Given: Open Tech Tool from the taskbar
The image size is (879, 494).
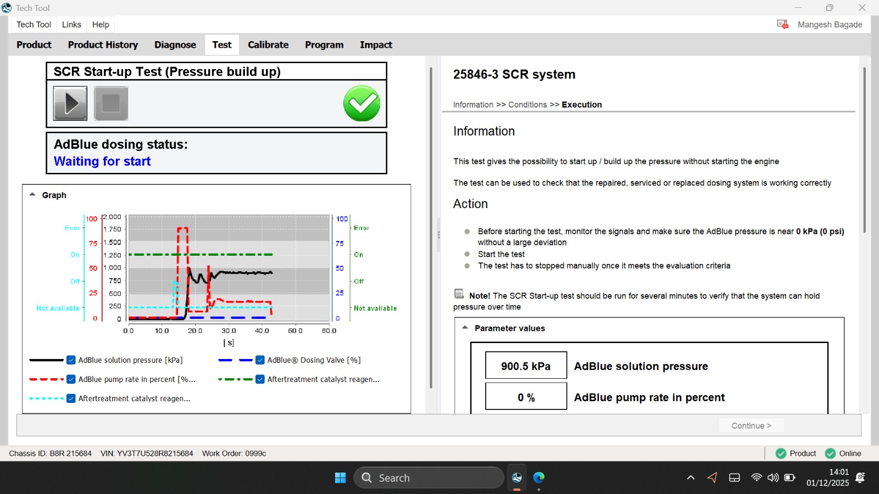Looking at the screenshot, I should tap(517, 478).
